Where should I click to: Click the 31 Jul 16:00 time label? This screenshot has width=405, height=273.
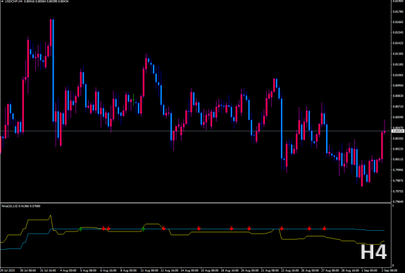click(x=48, y=270)
